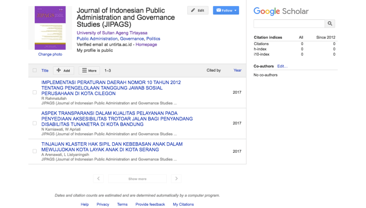Open the Governance topic link
This screenshot has width=366, height=208.
click(x=132, y=38)
